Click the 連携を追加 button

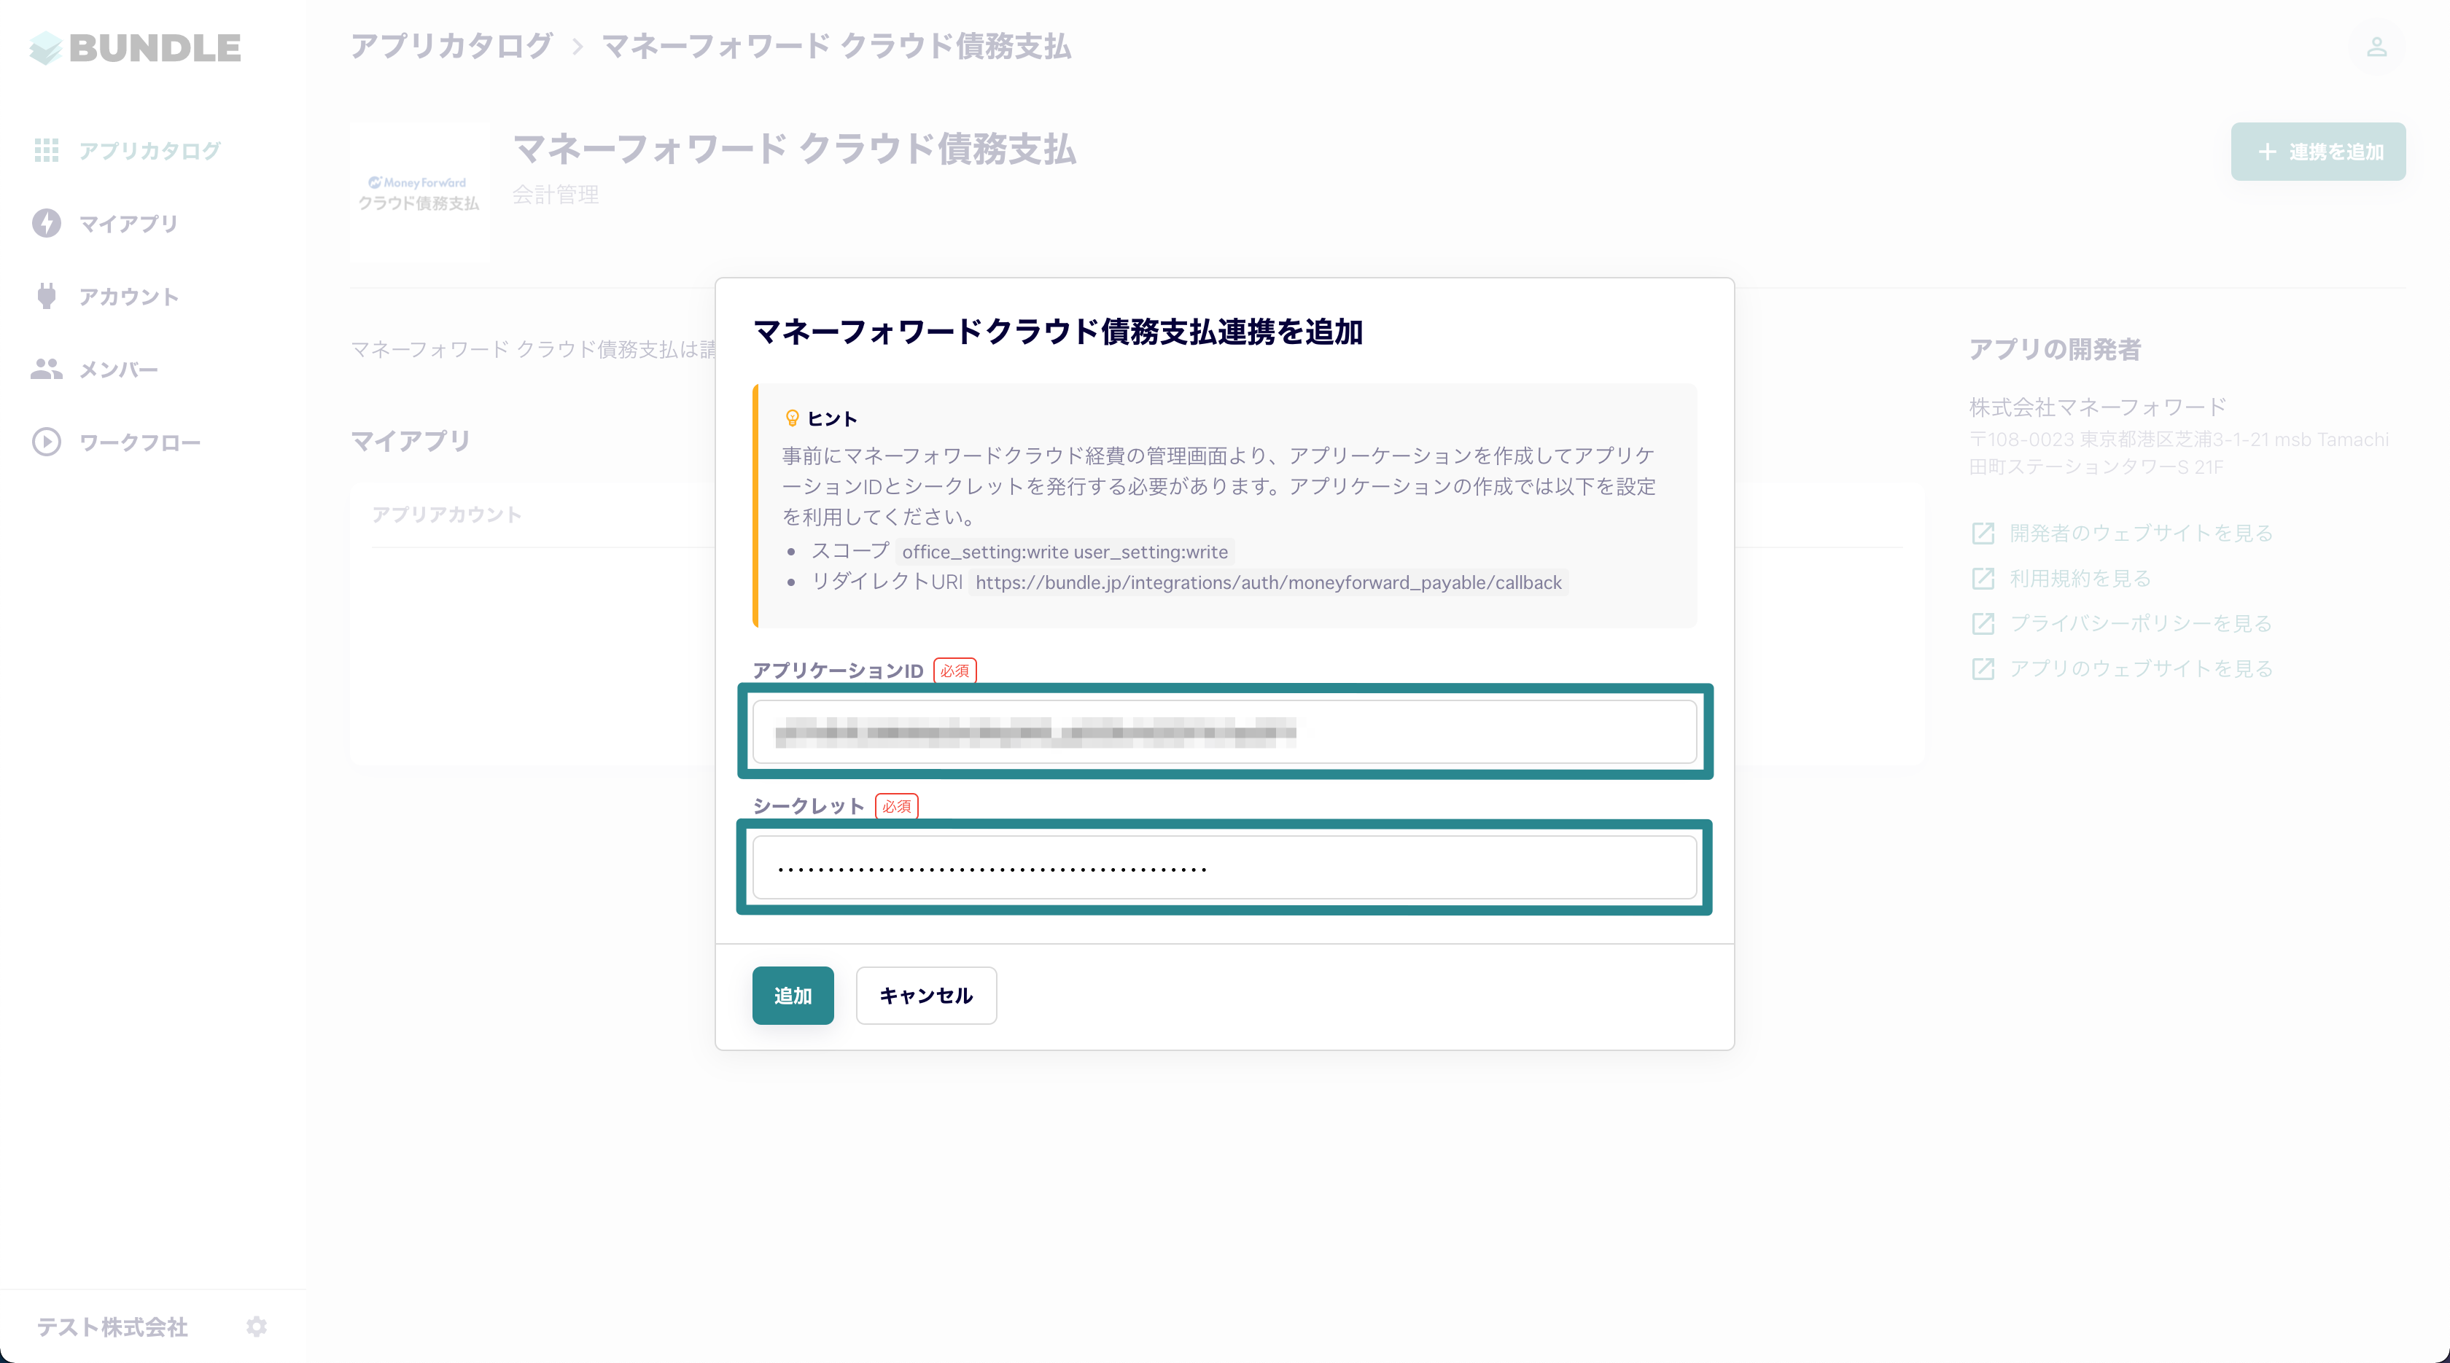(2318, 151)
